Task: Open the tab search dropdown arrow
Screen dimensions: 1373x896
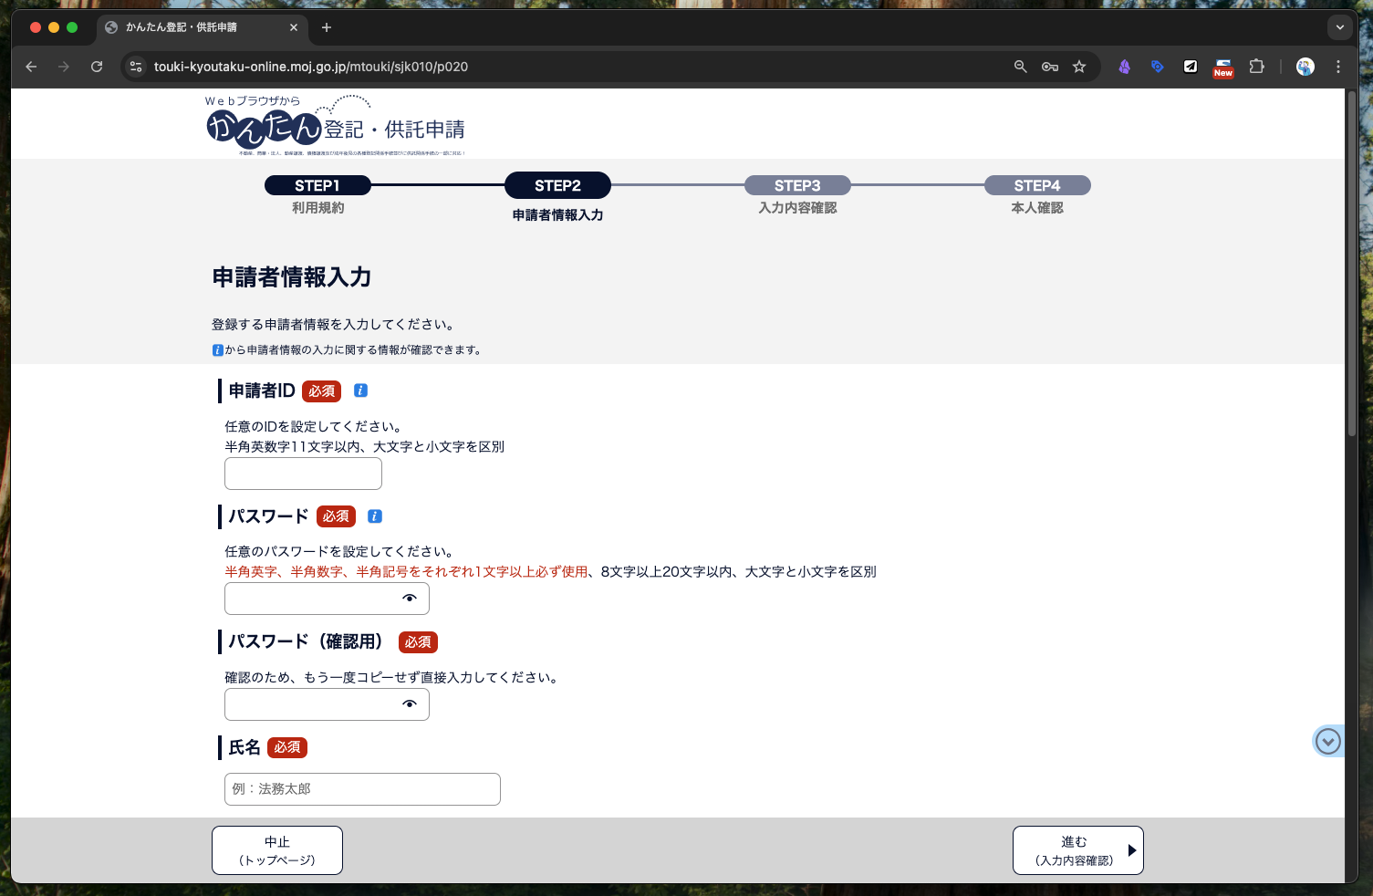Action: pyautogui.click(x=1339, y=27)
